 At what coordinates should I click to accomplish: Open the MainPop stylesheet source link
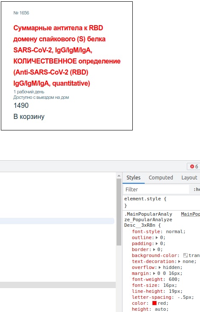click(x=190, y=214)
